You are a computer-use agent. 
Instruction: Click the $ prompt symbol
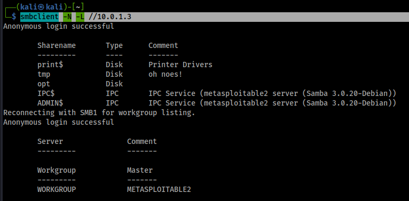[x=14, y=17]
